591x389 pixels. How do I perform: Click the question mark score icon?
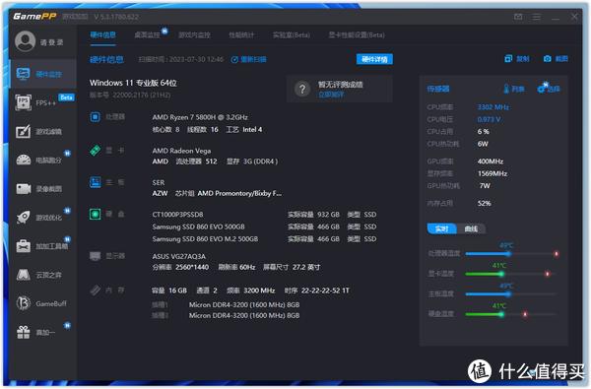[x=302, y=89]
